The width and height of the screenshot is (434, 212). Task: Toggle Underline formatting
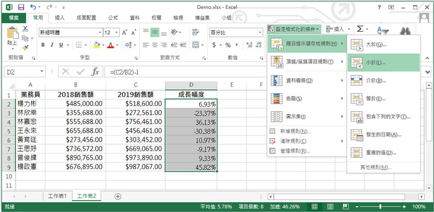[x=61, y=45]
